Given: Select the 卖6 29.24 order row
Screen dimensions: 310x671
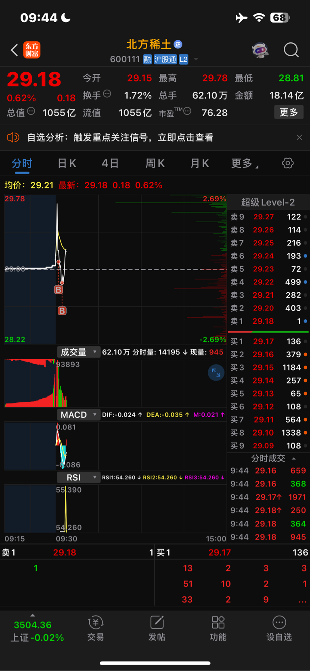Looking at the screenshot, I should [268, 256].
